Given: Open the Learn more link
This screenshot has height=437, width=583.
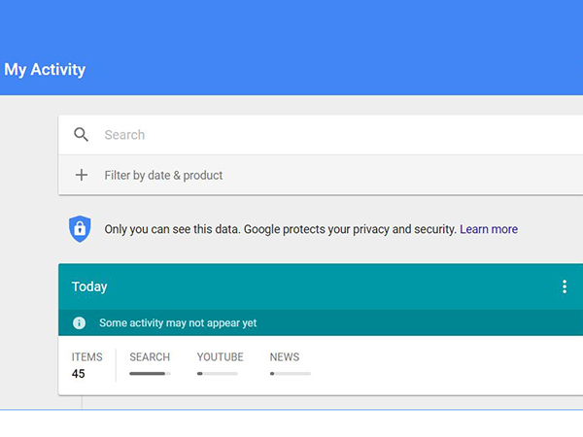Looking at the screenshot, I should 489,230.
